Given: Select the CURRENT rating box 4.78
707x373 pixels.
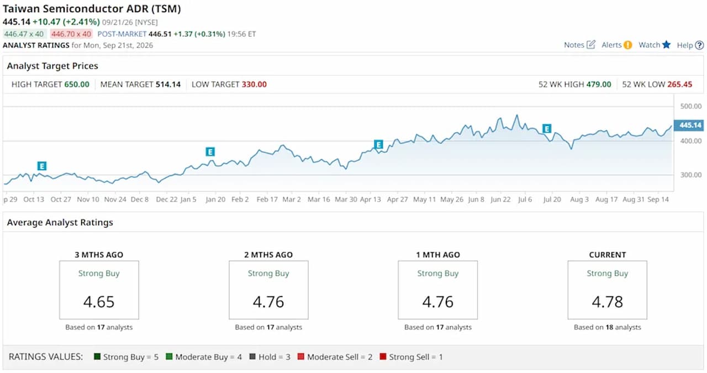Looking at the screenshot, I should (x=608, y=290).
